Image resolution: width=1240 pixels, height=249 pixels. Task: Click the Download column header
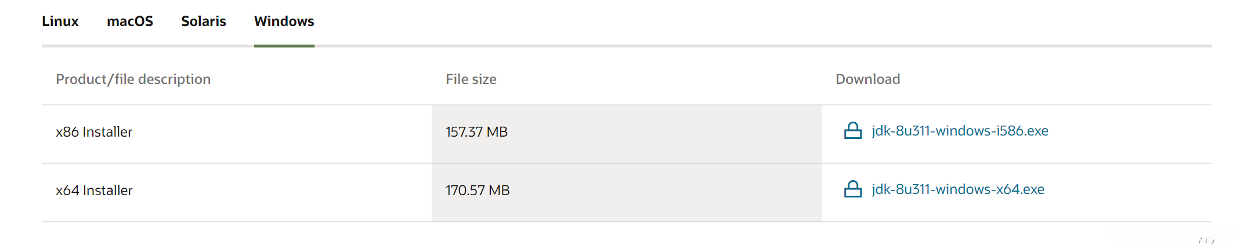click(867, 79)
